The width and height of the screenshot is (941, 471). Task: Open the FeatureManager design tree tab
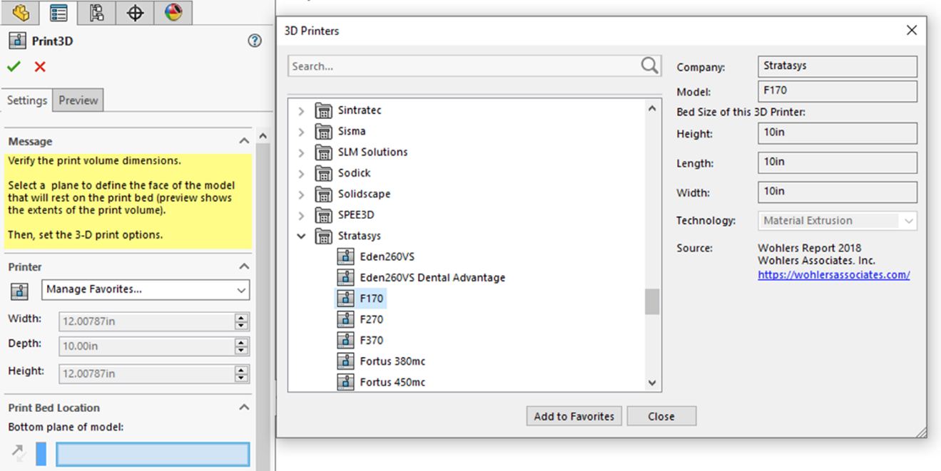pos(21,13)
